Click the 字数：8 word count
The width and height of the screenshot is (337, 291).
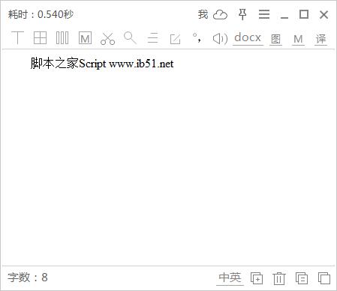(x=28, y=278)
